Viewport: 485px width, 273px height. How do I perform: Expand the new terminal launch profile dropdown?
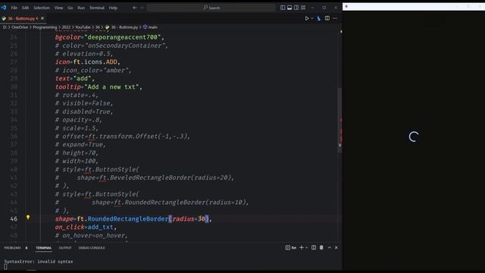306,248
